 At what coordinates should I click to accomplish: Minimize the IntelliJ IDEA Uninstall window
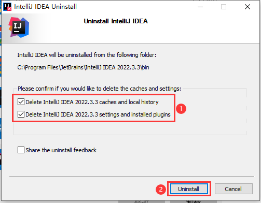click(x=200, y=7)
